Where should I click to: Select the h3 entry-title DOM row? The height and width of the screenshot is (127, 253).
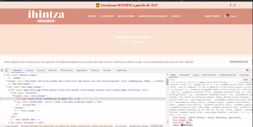pos(83,99)
